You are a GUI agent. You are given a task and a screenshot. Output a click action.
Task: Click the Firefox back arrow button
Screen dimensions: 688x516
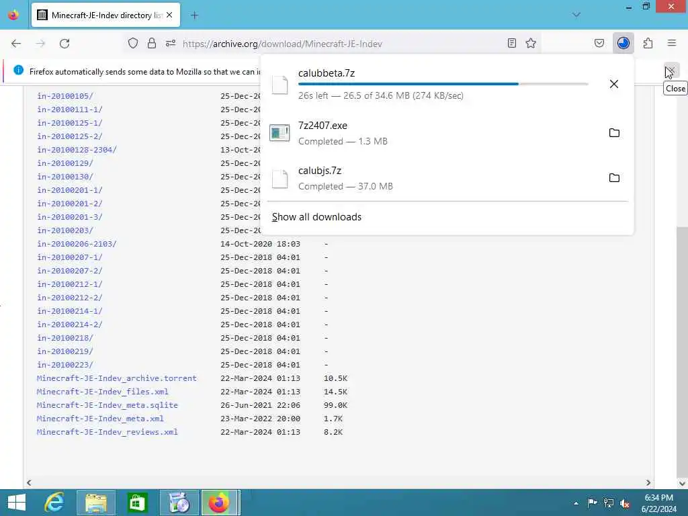click(16, 44)
